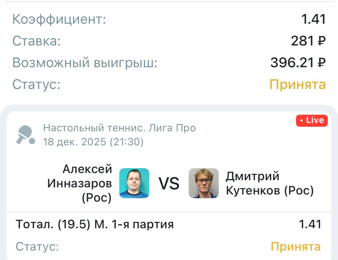Screen dimensions: 338x260
Task: Click the VS text between players
Action: [x=169, y=183]
